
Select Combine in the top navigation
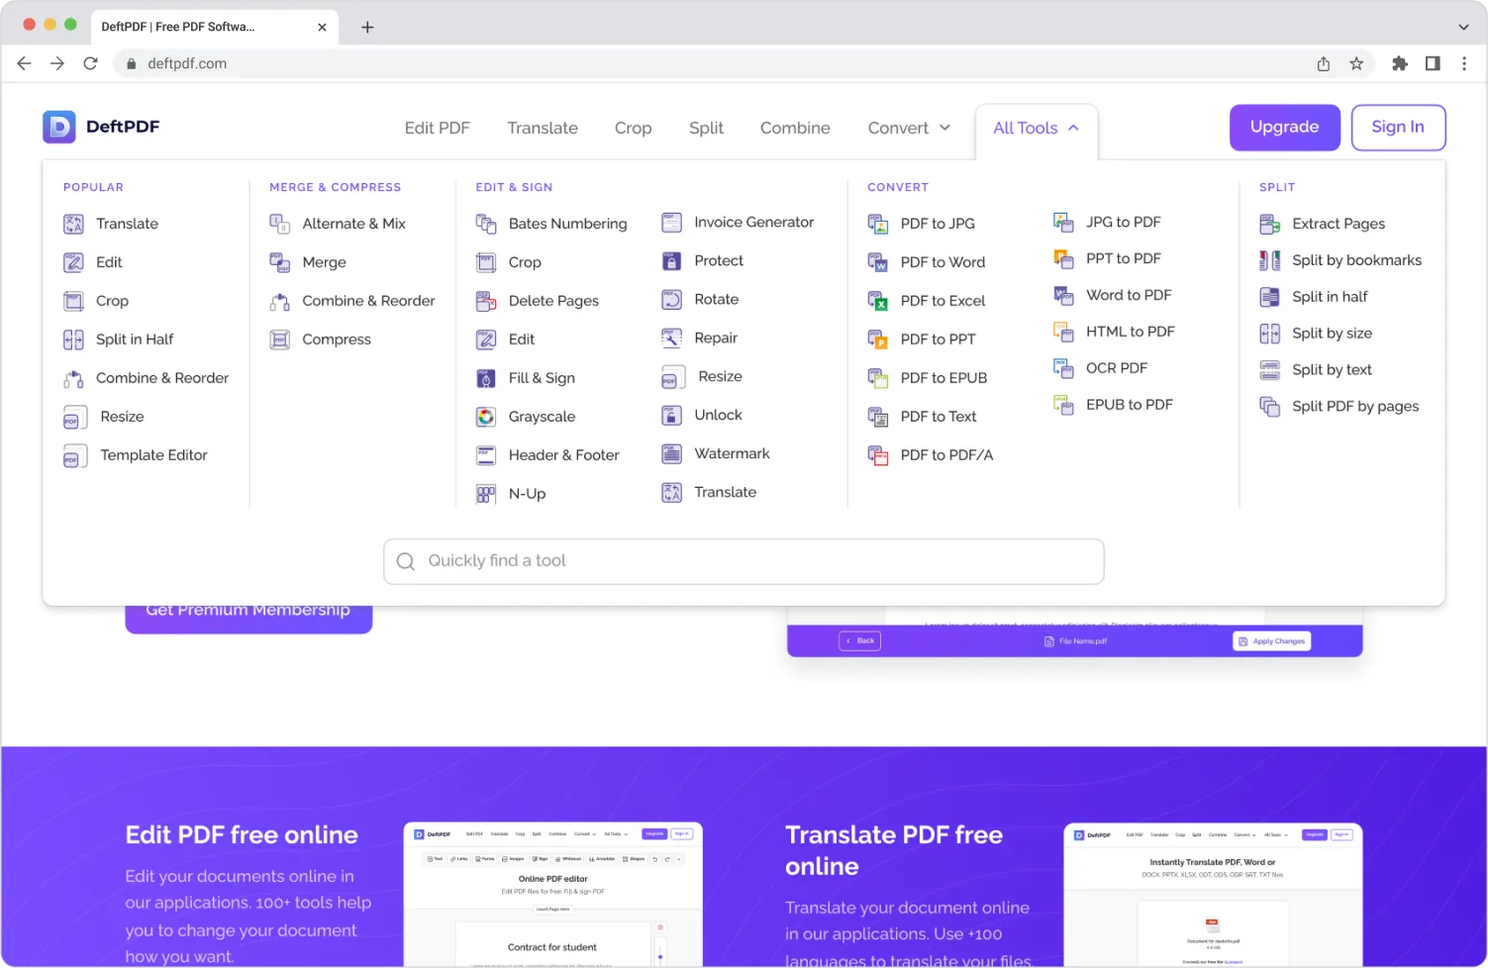[x=794, y=128]
